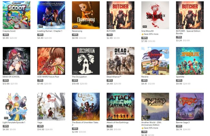Screen dimensions: 210x136
Task: Click the PS Plus icon under Sine Mora EX
Action: tap(142, 34)
